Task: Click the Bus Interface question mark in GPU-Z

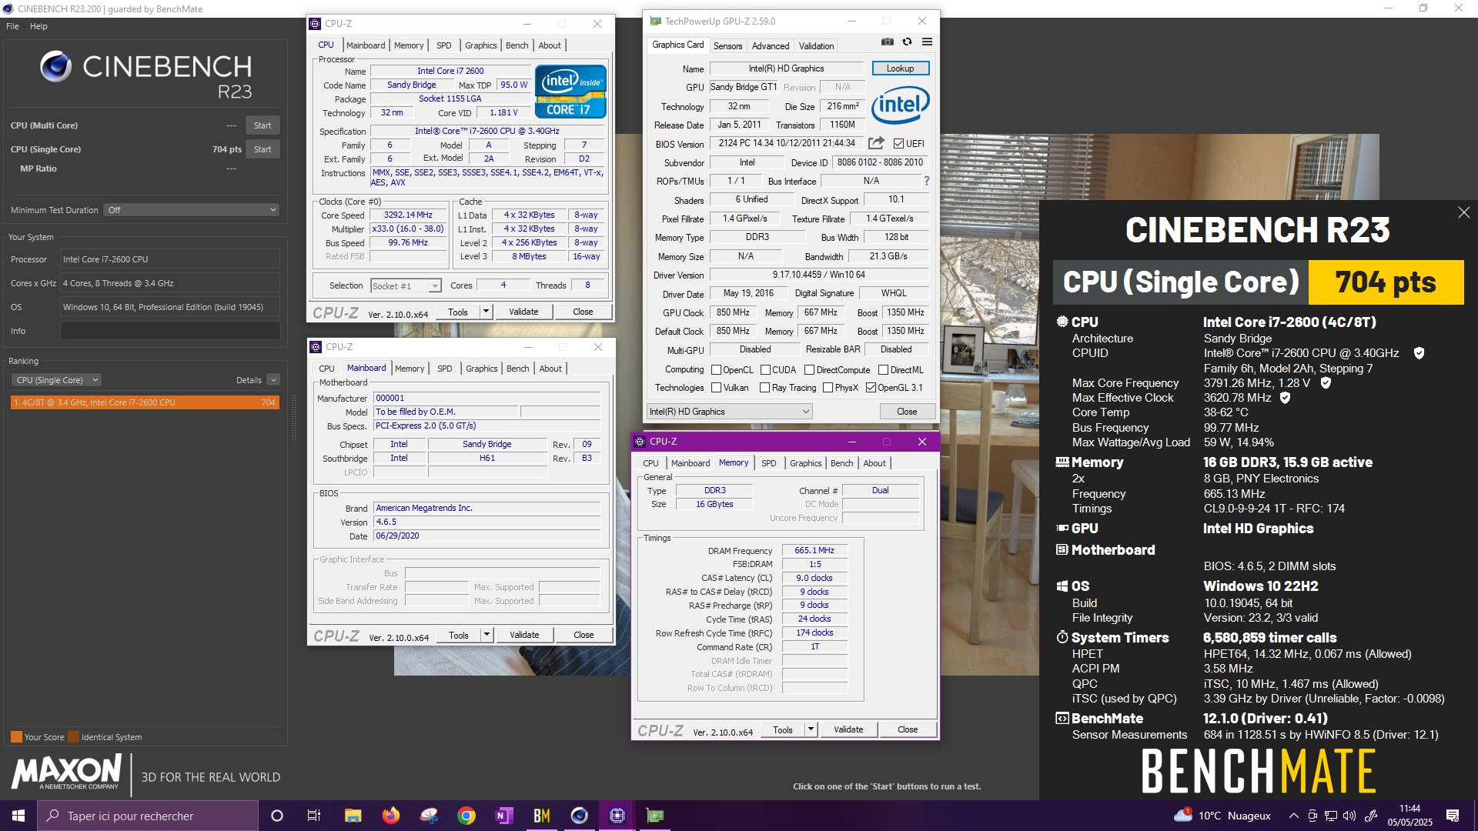Action: 926,182
